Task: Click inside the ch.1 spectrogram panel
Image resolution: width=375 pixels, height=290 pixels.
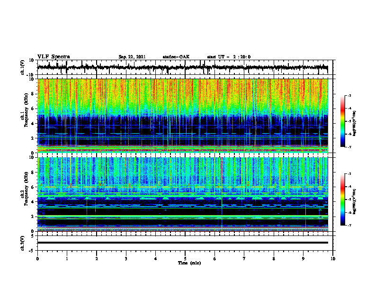Action: click(x=182, y=116)
